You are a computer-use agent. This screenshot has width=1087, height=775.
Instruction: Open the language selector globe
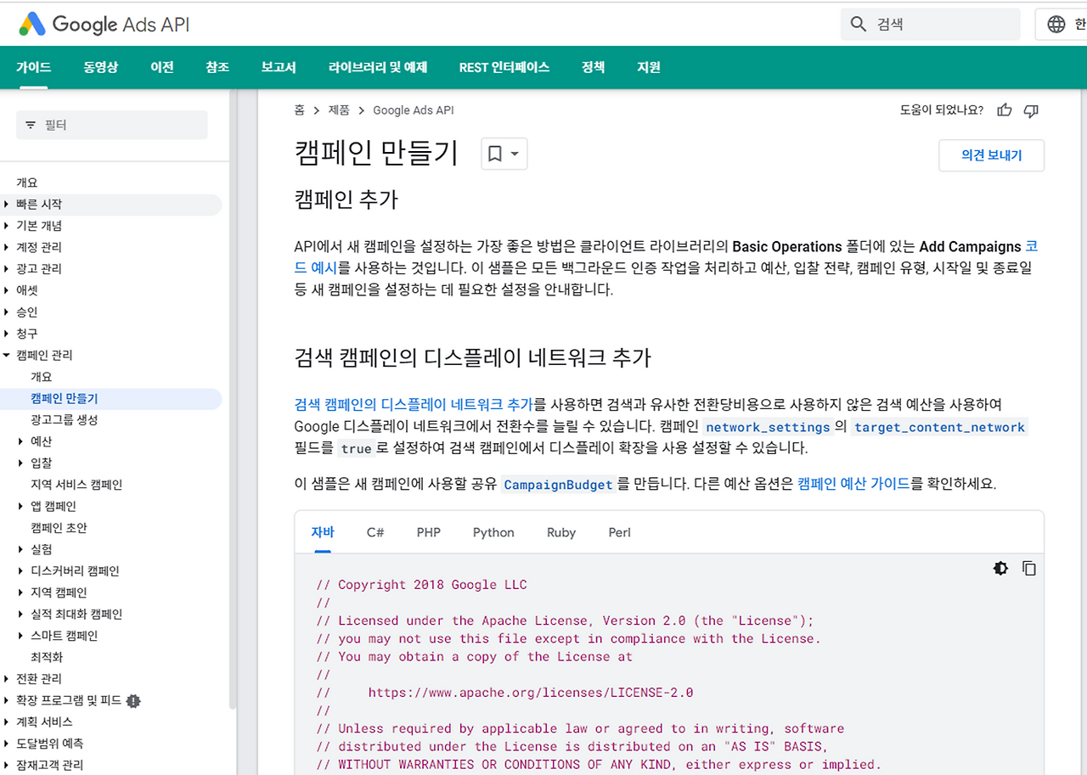coord(1056,24)
